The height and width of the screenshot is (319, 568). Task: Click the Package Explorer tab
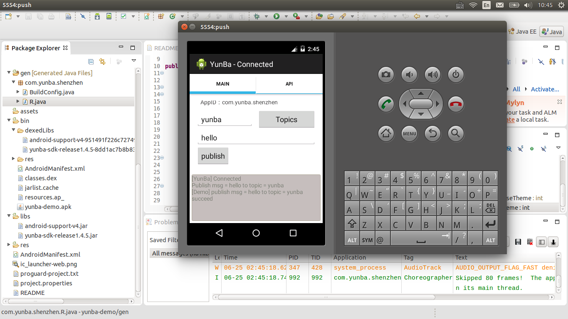37,48
